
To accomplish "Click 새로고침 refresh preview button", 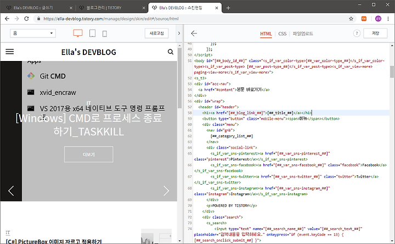I will tap(156, 33).
